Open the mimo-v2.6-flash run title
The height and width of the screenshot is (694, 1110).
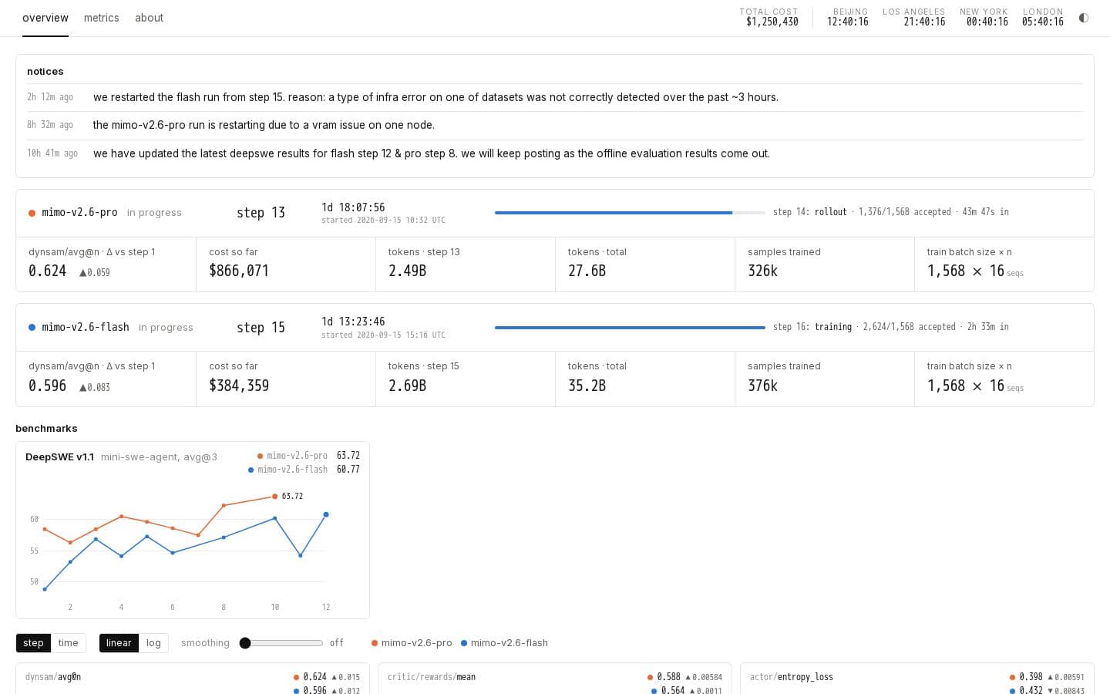(86, 327)
